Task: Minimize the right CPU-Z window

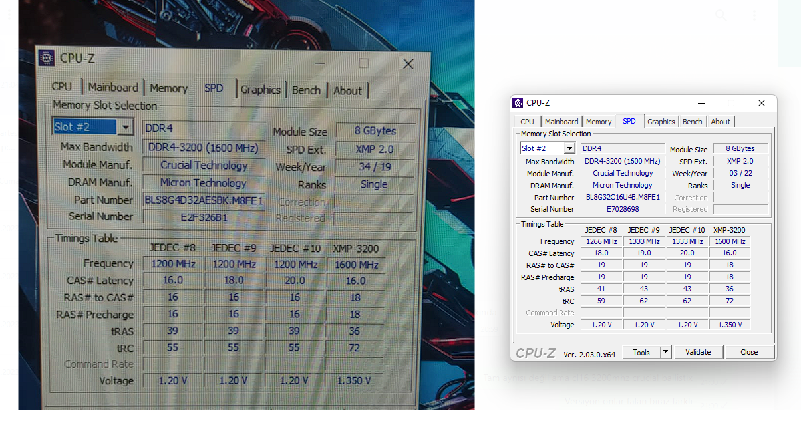Action: click(x=701, y=103)
